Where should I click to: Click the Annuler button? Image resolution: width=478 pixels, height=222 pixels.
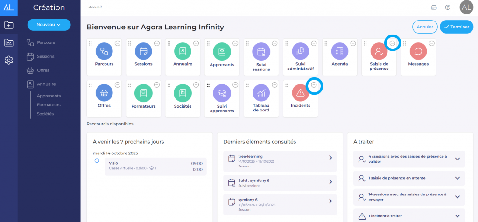coord(425,27)
